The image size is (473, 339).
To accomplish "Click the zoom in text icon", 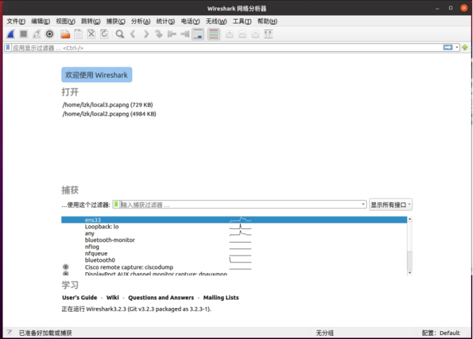I will [229, 34].
